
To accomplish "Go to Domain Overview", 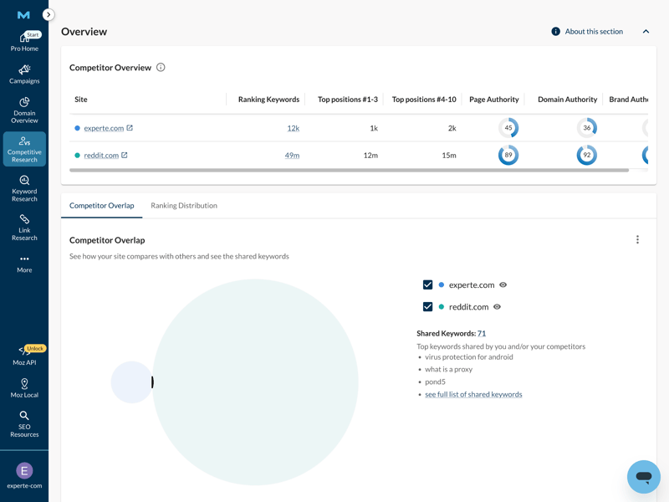I will (x=24, y=110).
